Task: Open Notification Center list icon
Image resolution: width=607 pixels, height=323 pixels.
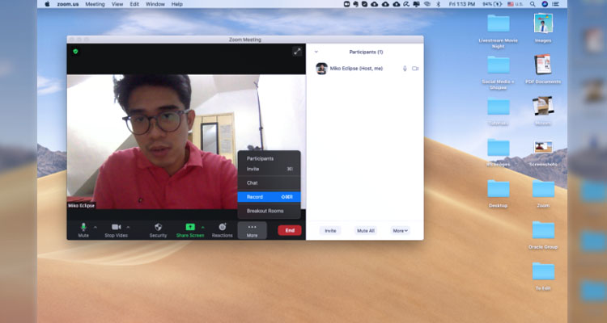Action: tap(556, 4)
